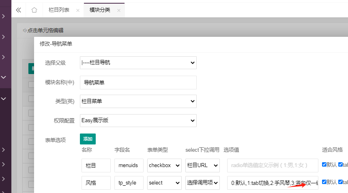Switch to the 模块分类 tab

[x=100, y=10]
